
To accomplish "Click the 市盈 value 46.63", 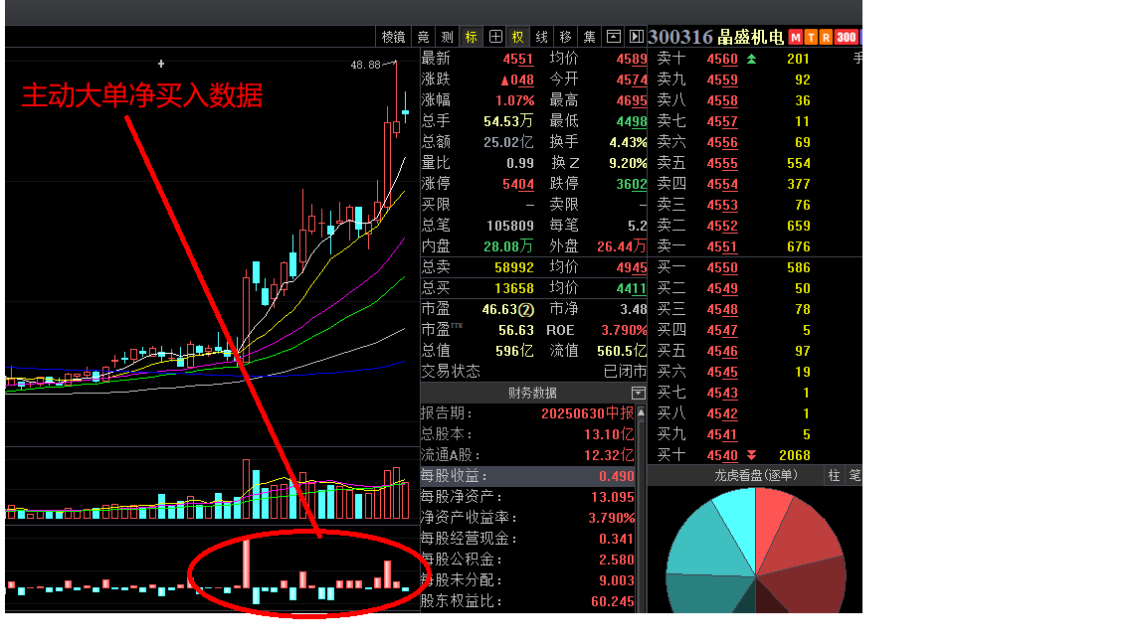I will 500,310.
